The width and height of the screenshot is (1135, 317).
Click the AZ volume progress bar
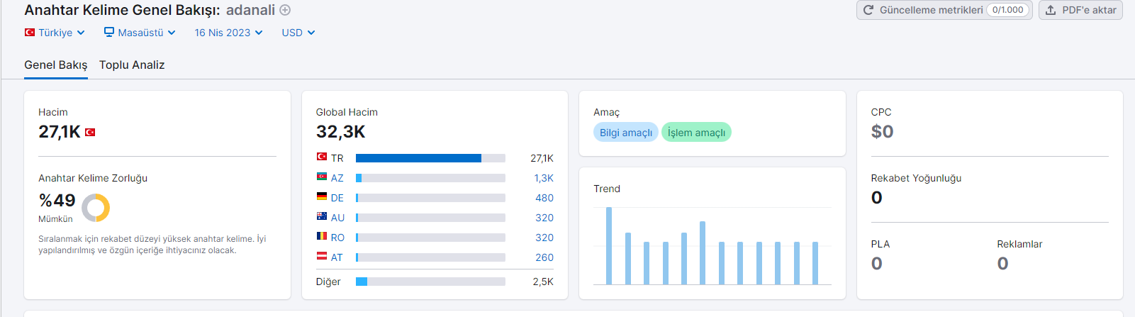tap(430, 178)
